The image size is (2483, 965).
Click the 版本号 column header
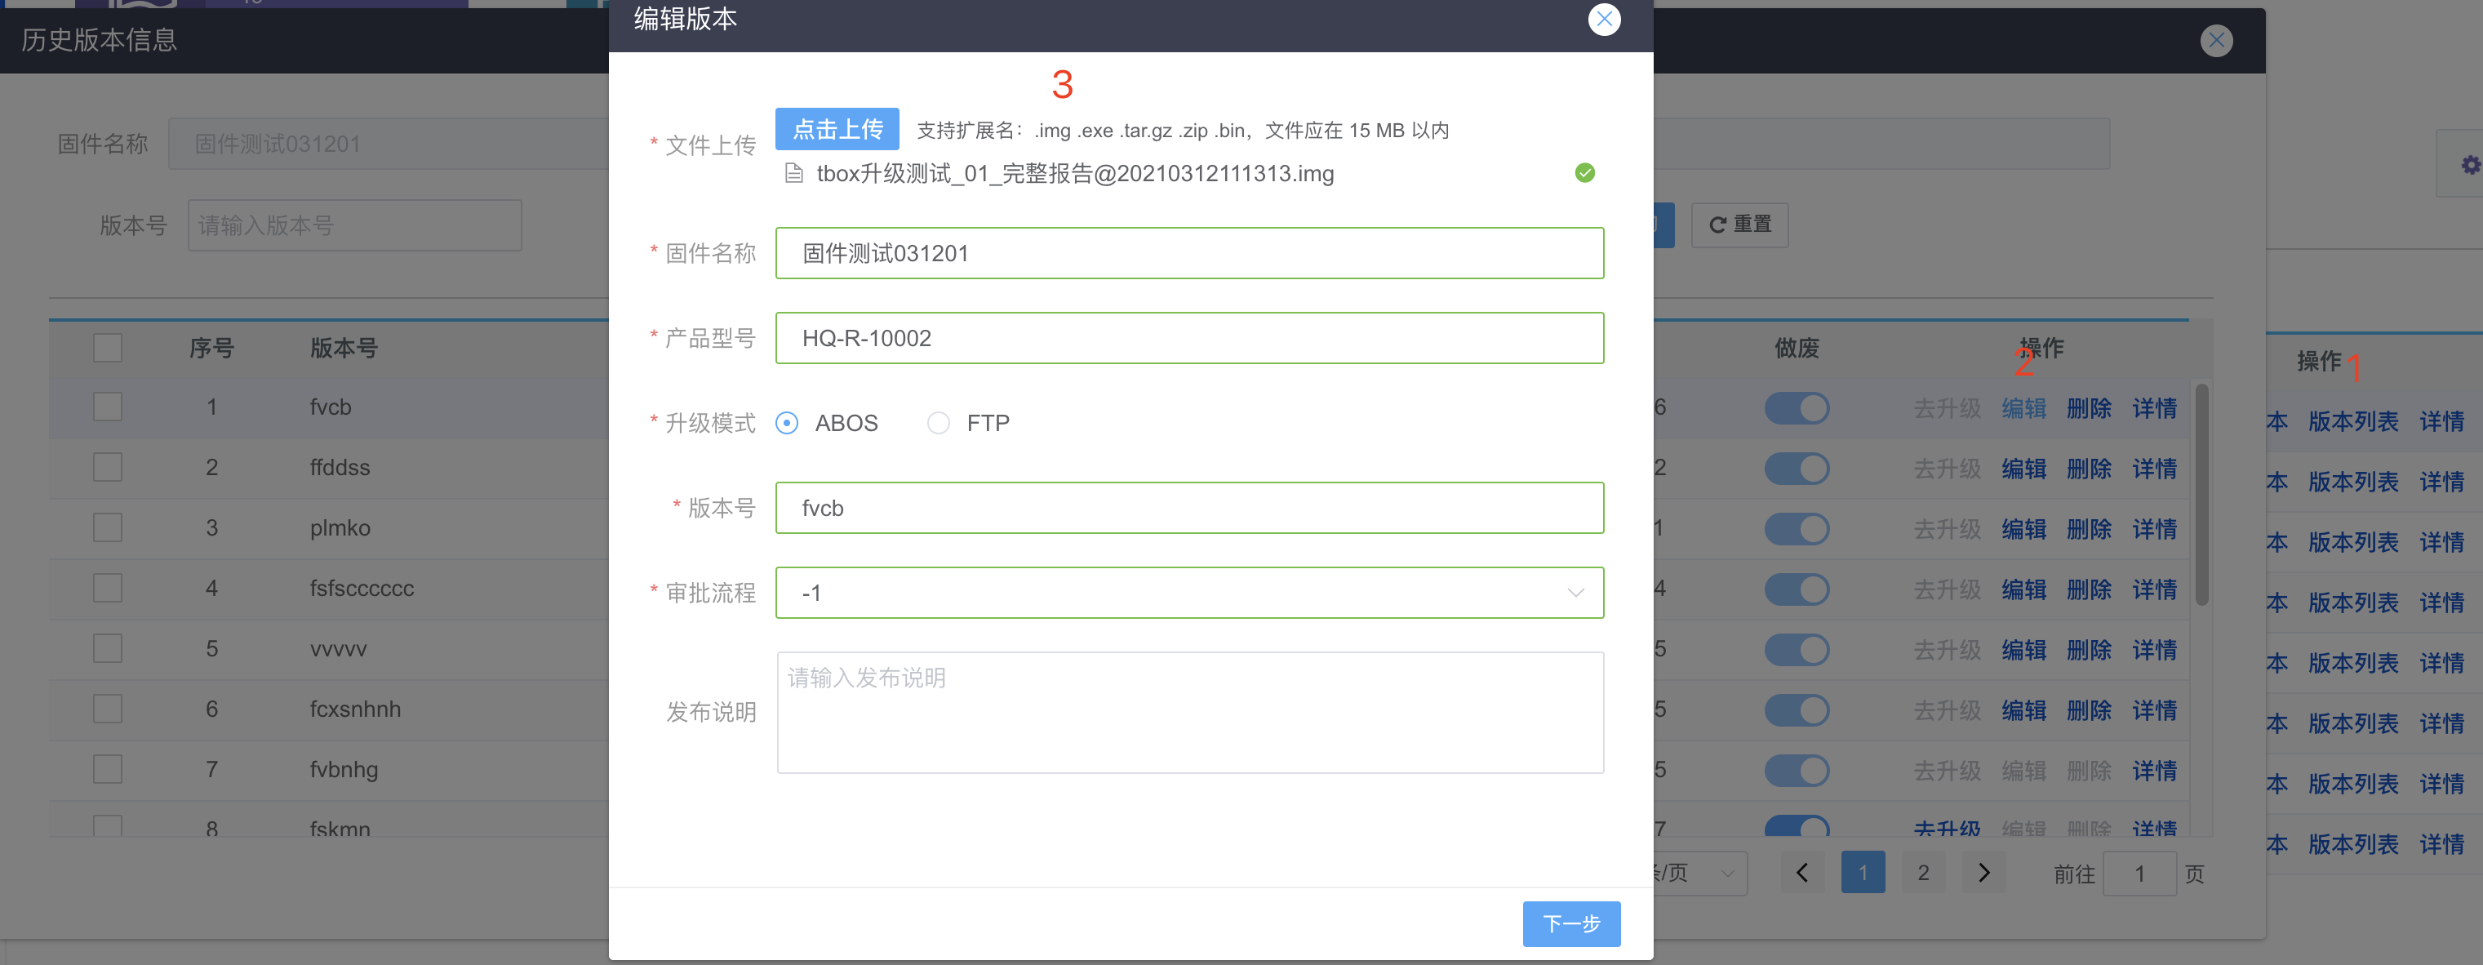click(x=344, y=348)
